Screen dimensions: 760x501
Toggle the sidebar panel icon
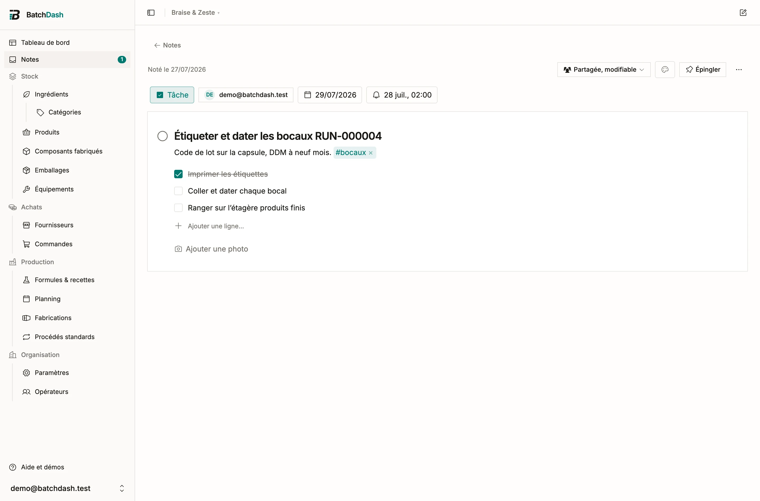click(x=151, y=12)
